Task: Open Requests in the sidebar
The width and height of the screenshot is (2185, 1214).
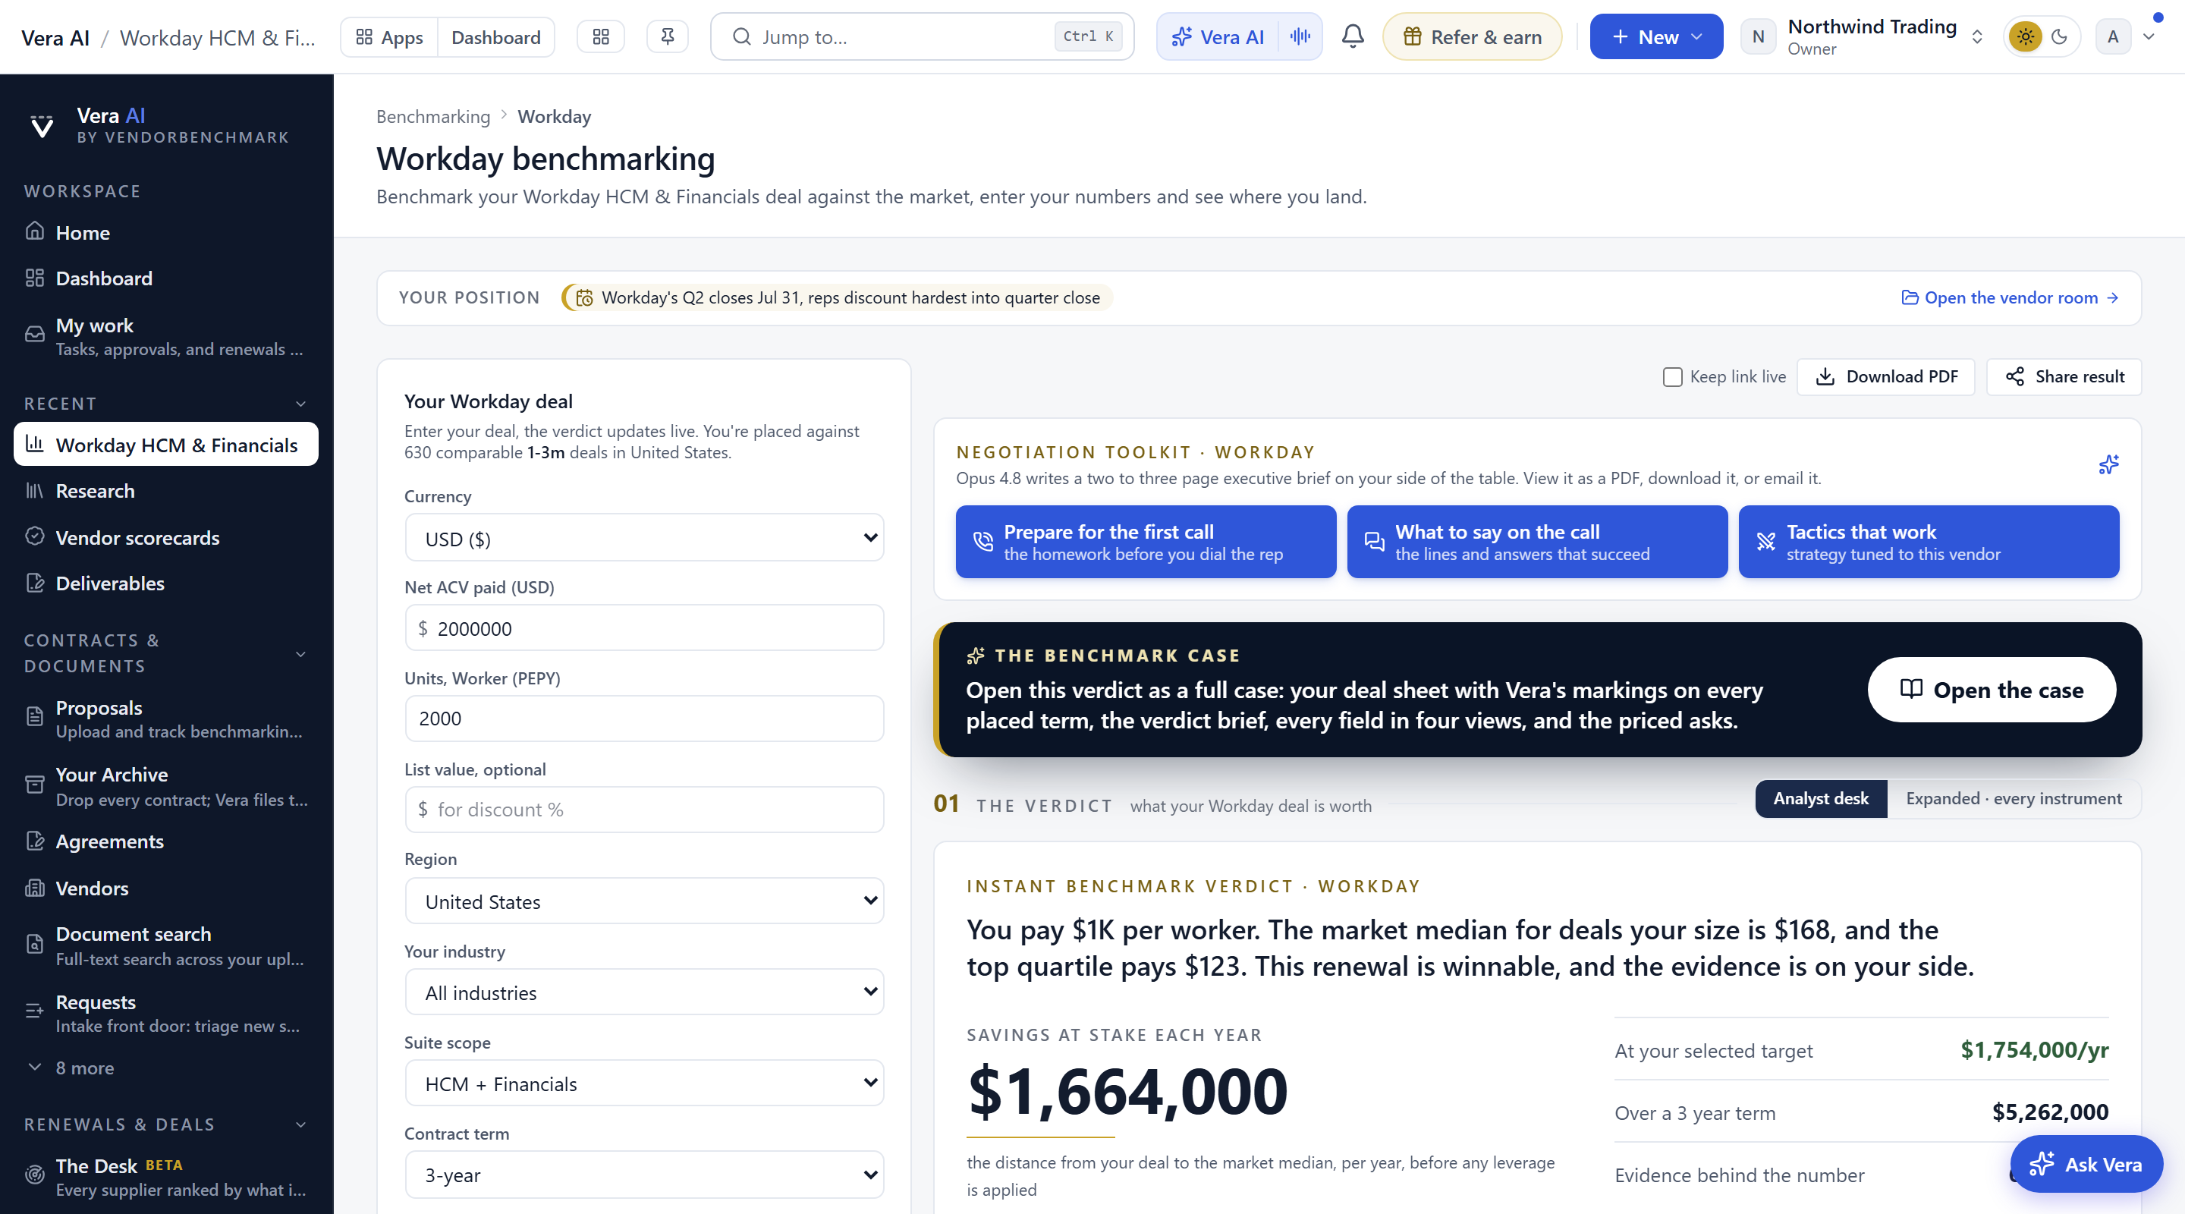Action: 166,1013
